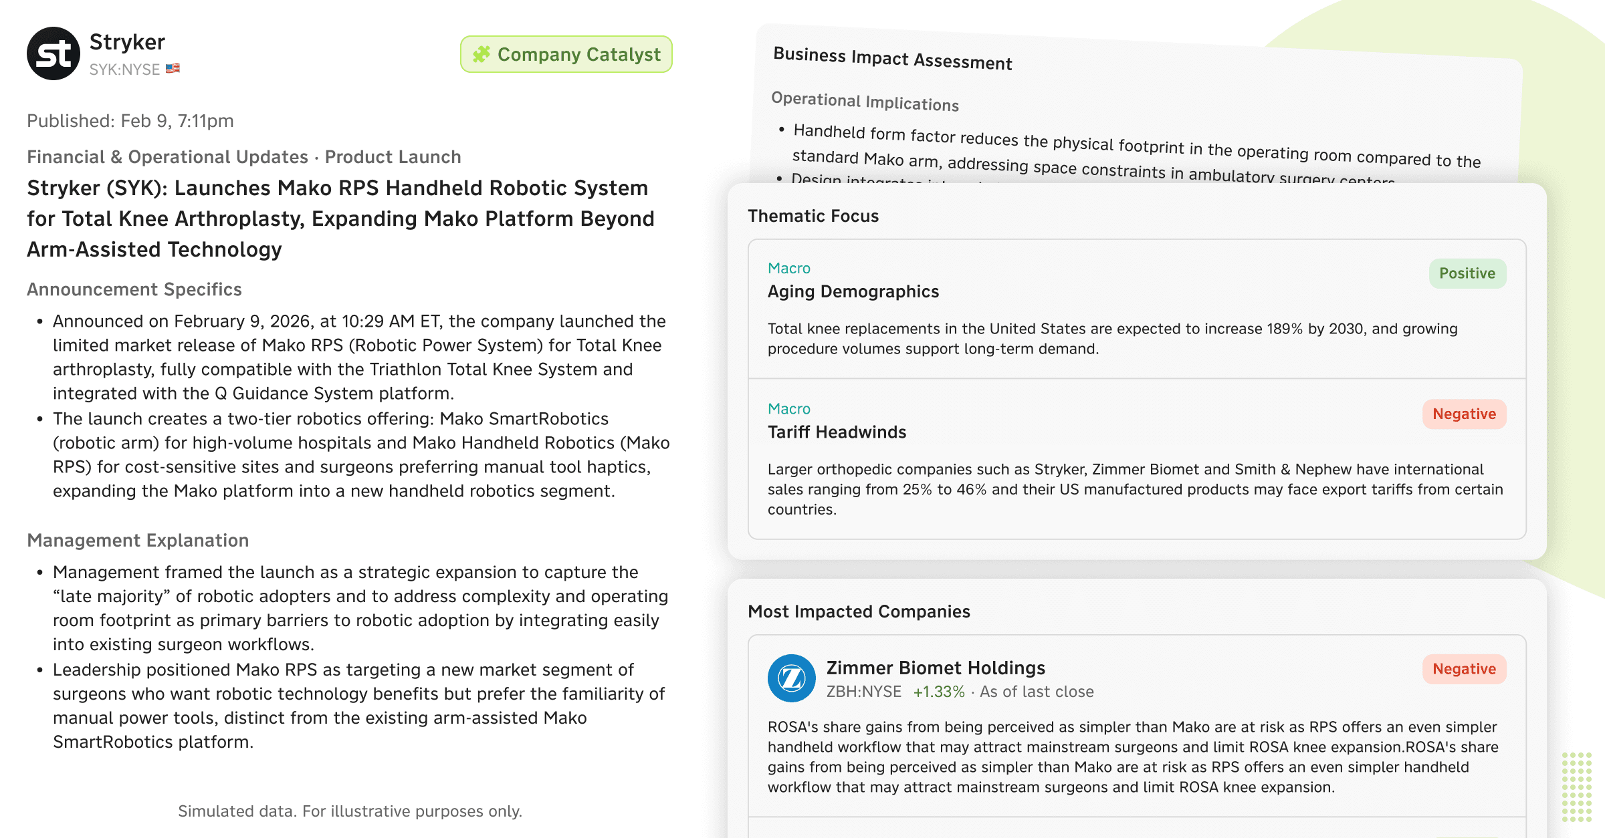Click the Negative tag on Tariff Headwinds

[1464, 414]
